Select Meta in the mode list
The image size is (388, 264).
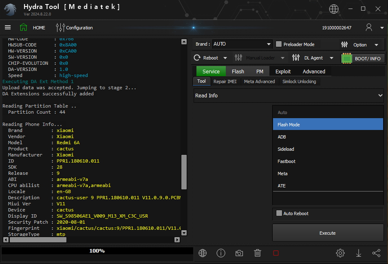pos(328,174)
